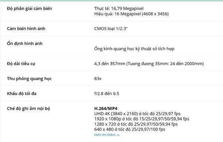Screen dimensions: 223x142
Task: Select the "83x" optical zoom value
Action: [x=98, y=79]
